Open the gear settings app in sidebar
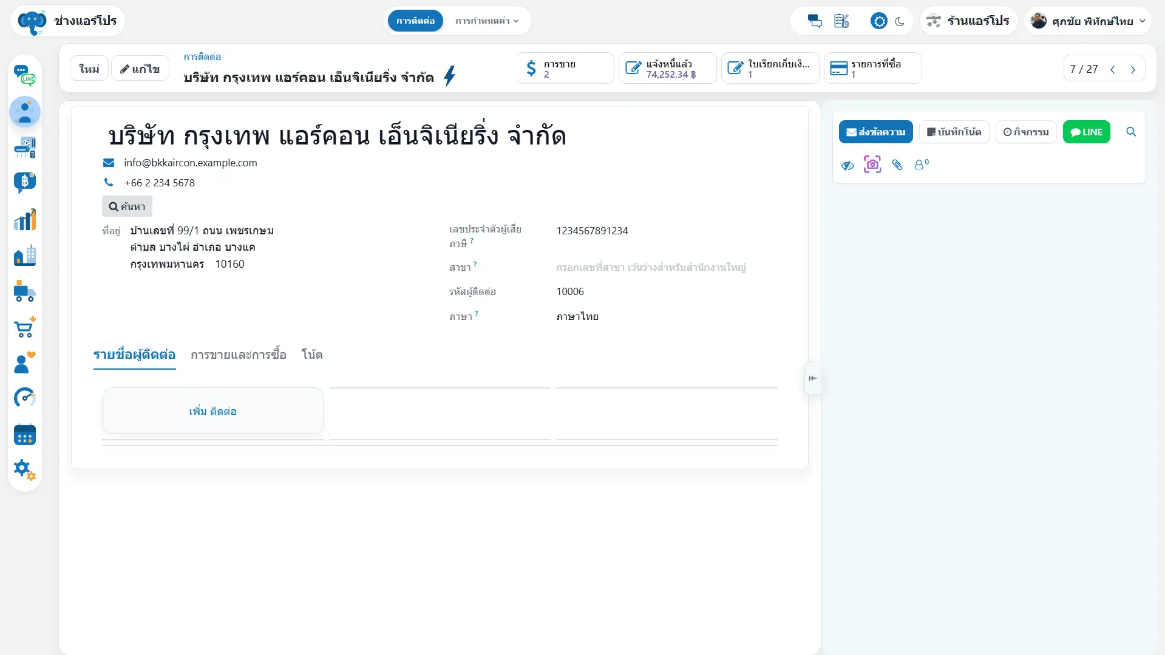 [25, 469]
